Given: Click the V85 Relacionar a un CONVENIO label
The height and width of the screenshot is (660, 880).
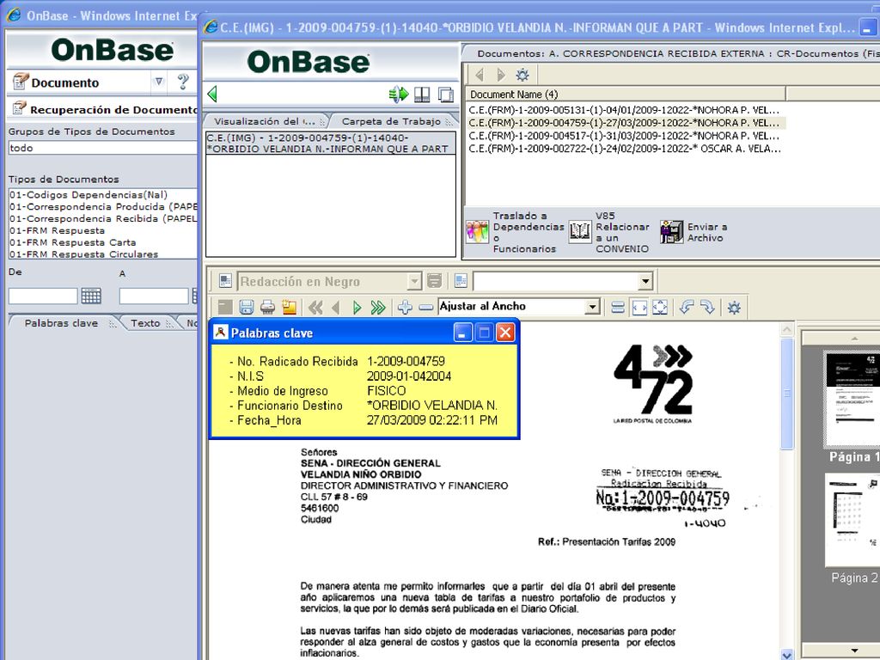Looking at the screenshot, I should (622, 232).
